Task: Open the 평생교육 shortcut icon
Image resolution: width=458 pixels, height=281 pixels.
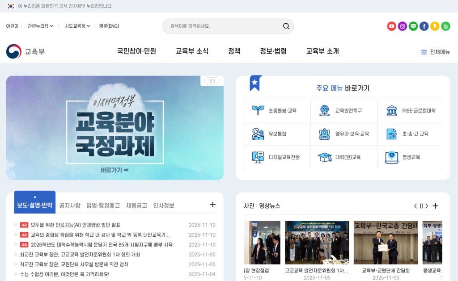Action: tap(391, 157)
